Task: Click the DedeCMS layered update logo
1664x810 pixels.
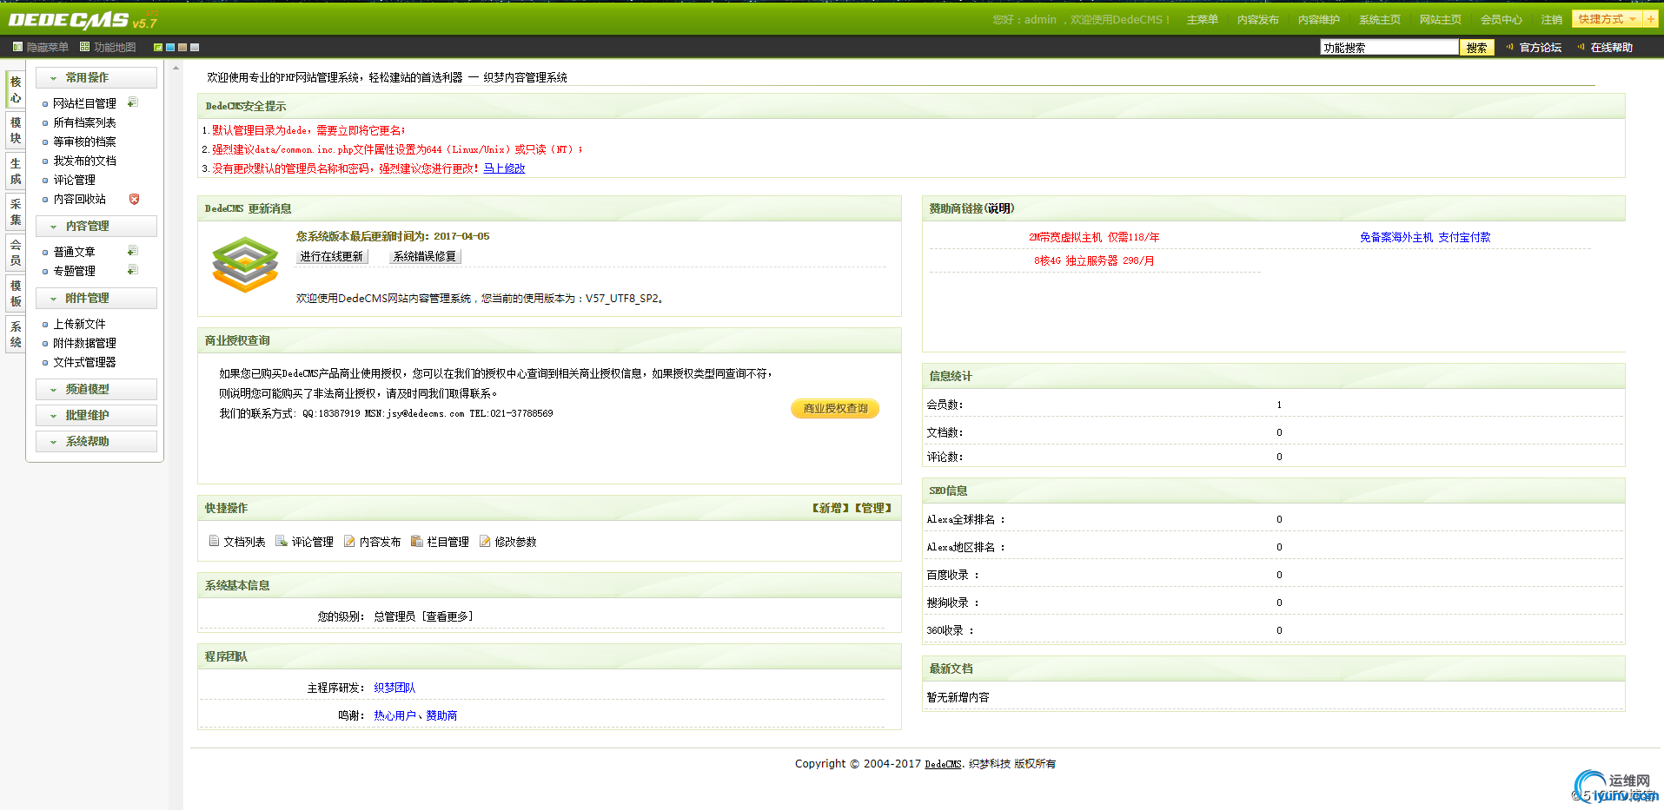Action: click(x=246, y=265)
